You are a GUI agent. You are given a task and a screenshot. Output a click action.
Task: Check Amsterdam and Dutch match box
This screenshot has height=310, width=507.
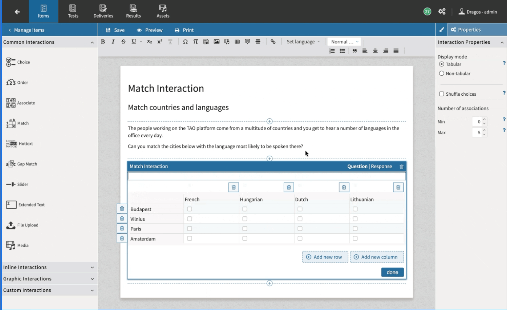tap(300, 238)
